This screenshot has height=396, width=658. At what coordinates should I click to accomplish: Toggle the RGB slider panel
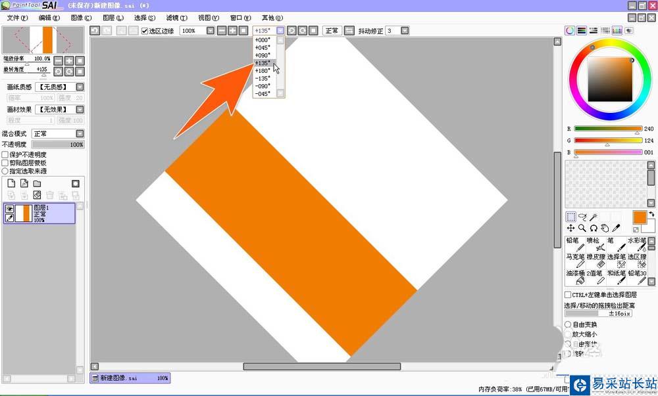coord(581,31)
